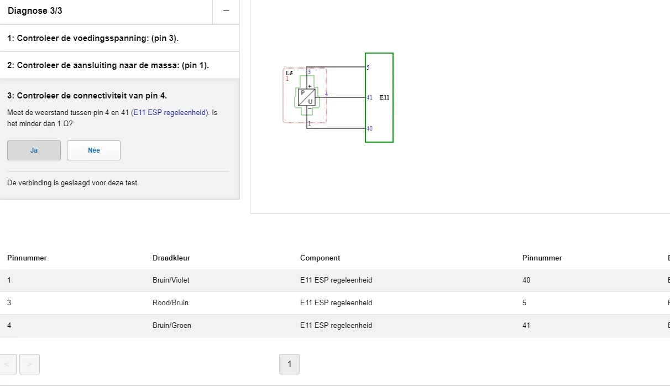Sort table by Draadkleur column header

tap(171, 258)
